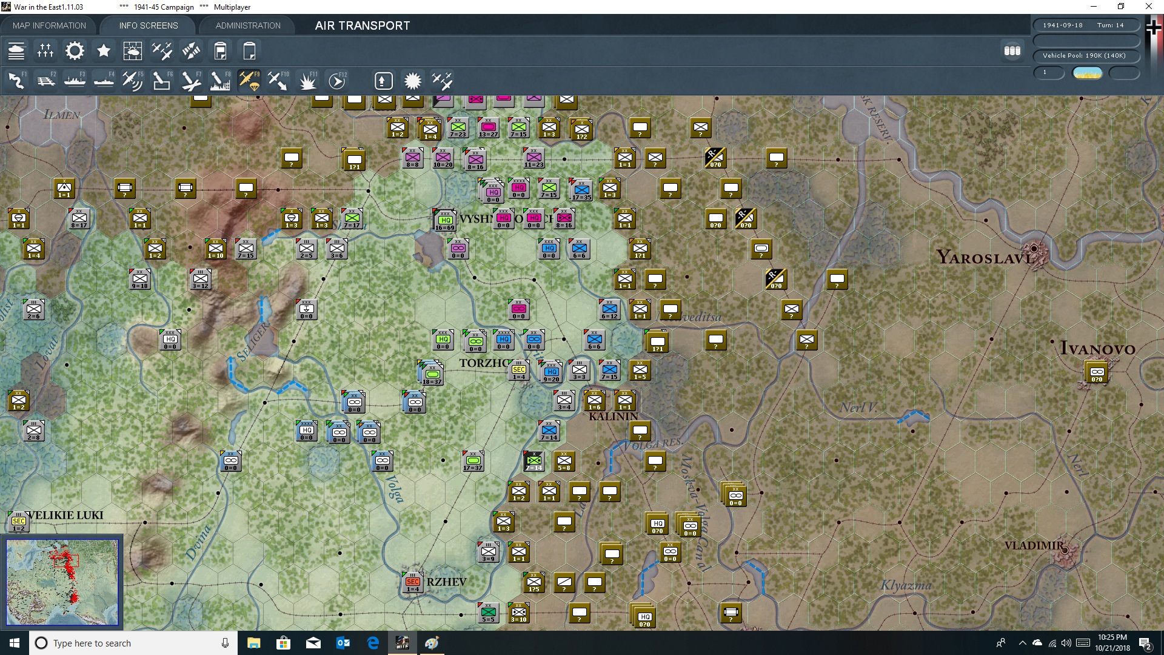Click a region on the minimap thumbnail

(62, 581)
